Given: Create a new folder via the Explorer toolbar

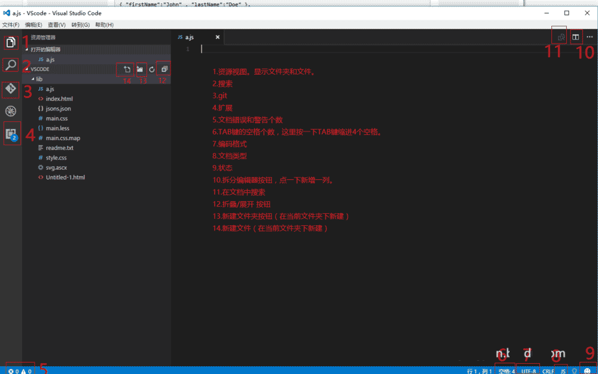Looking at the screenshot, I should (141, 69).
